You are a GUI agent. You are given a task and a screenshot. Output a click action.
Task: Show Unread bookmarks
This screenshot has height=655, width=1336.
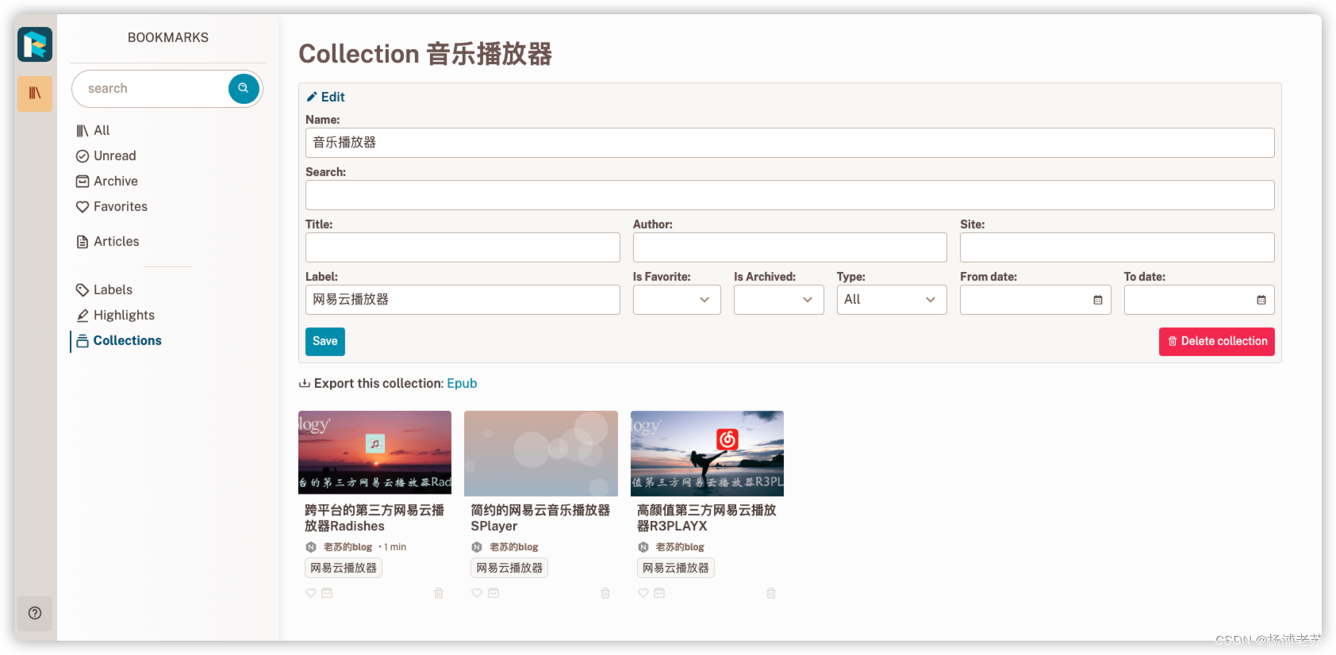106,156
